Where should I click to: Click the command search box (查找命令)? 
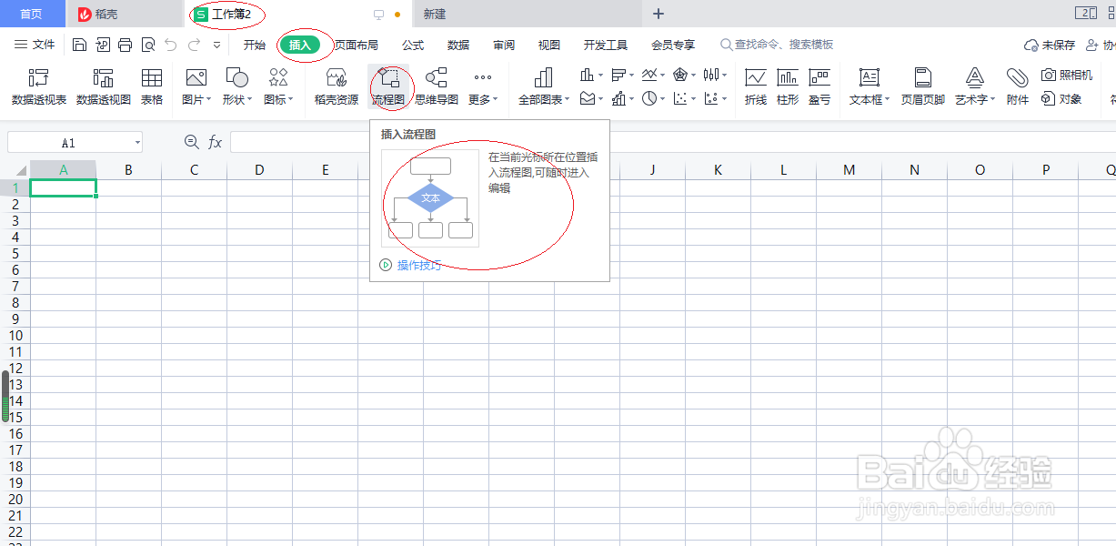[777, 45]
